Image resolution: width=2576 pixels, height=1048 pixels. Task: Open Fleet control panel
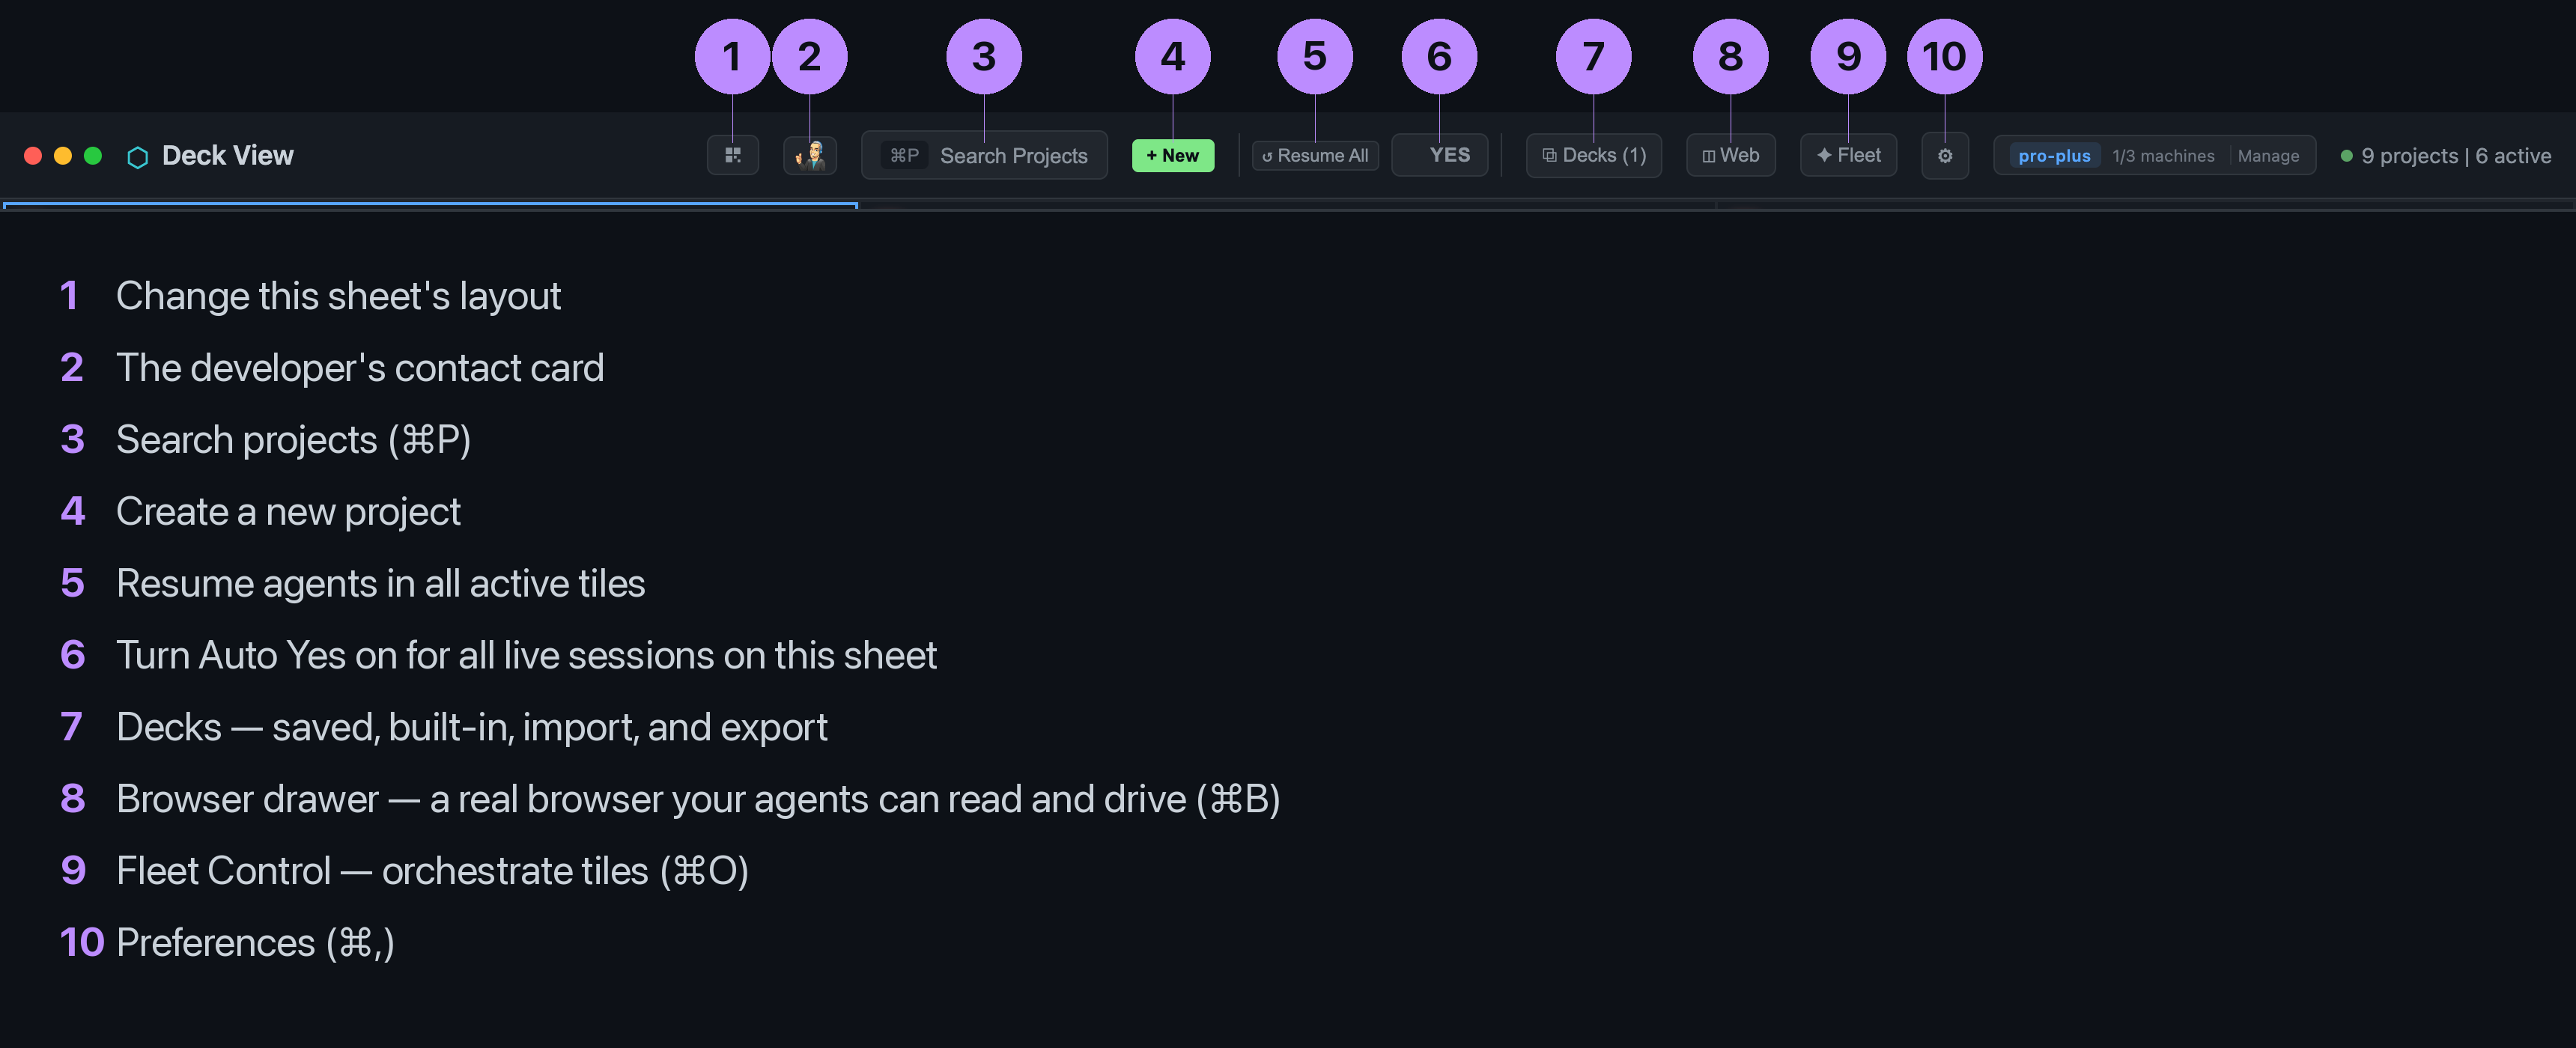point(1848,155)
